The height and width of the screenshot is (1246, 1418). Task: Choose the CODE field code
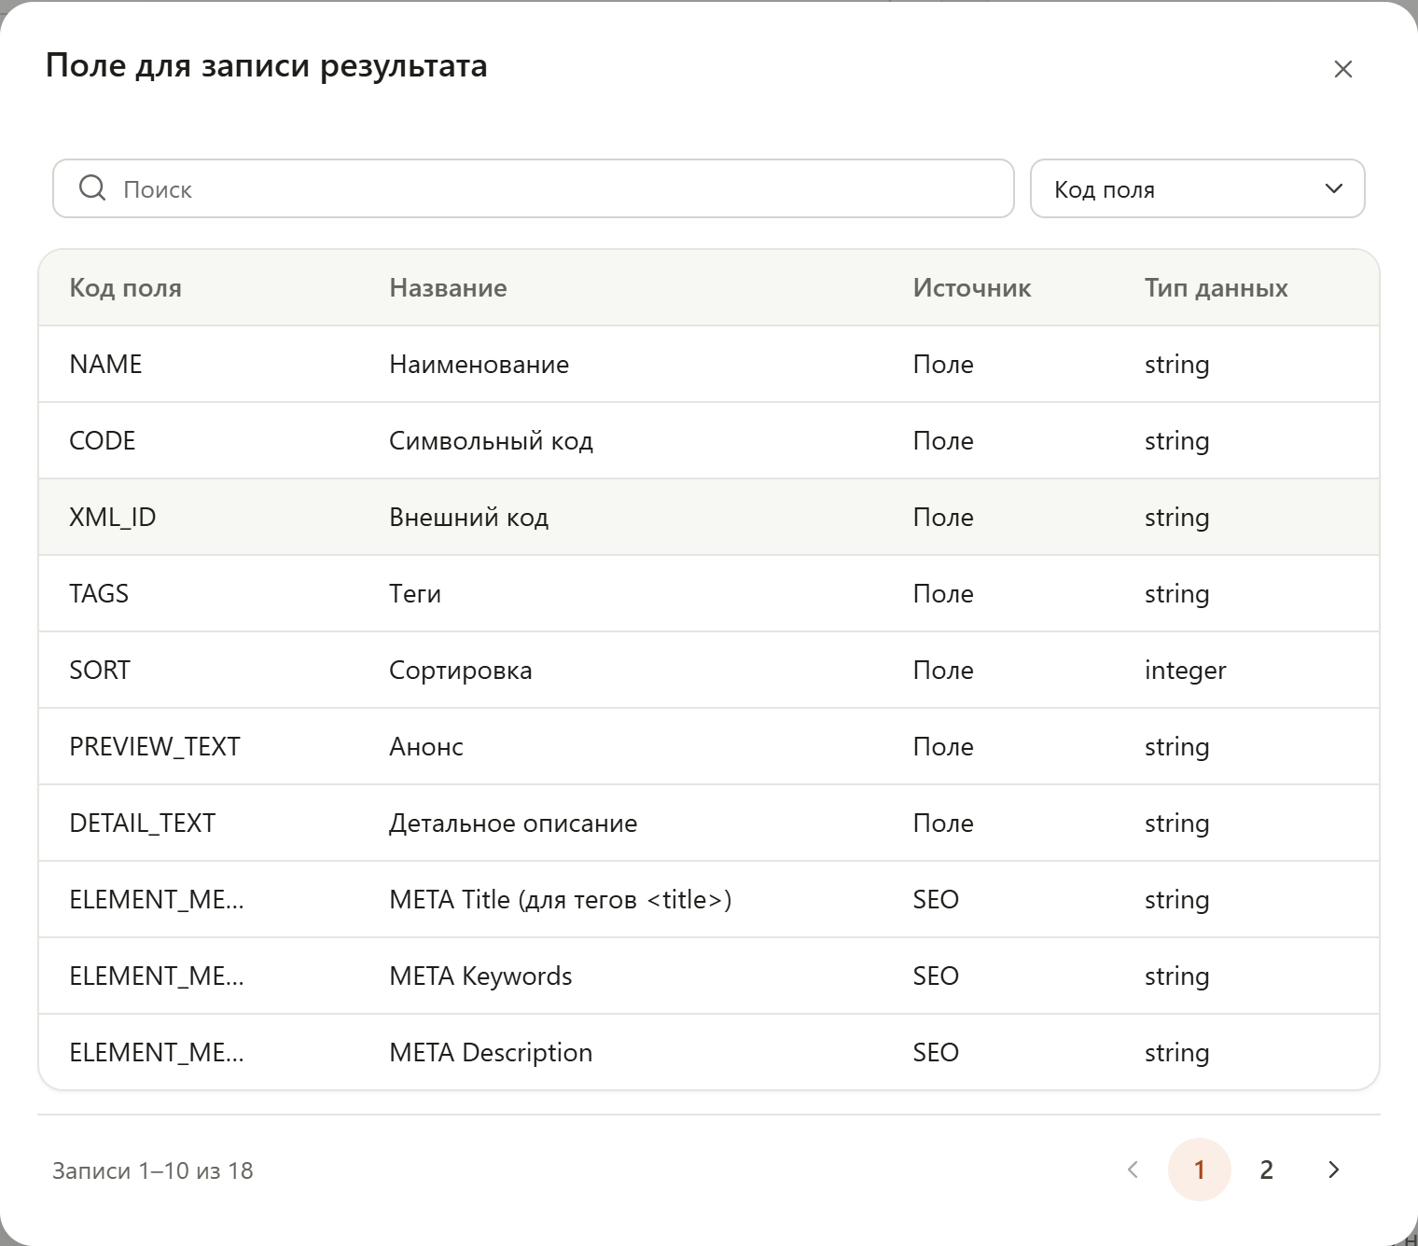pyautogui.click(x=103, y=440)
